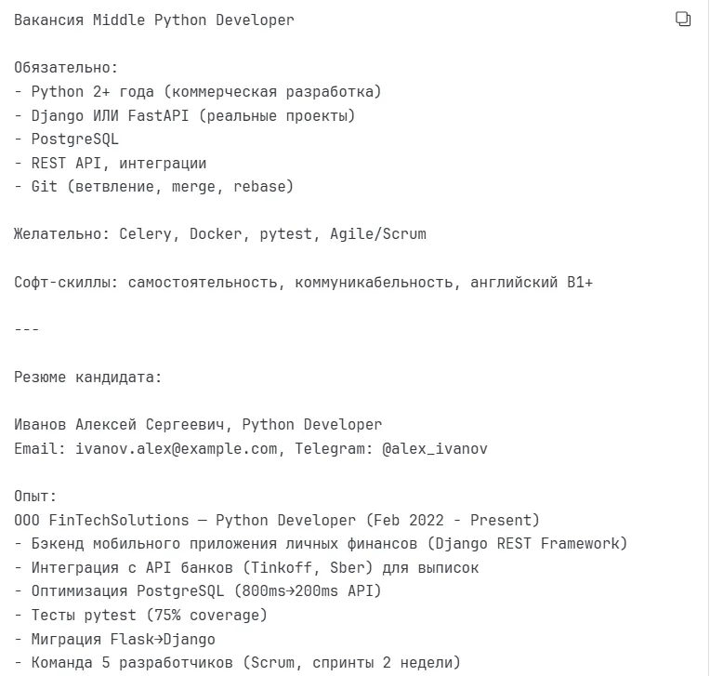Click the 'Опыт:' section label
The image size is (710, 676).
pyautogui.click(x=35, y=497)
